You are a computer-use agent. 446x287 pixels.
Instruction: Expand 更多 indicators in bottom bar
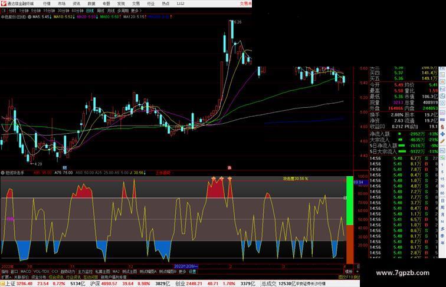182,272
